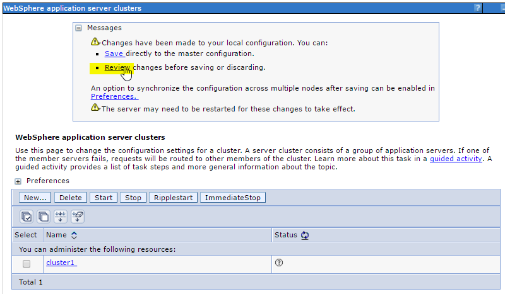Tick the checkbox for cluster1
This screenshot has width=505, height=294.
[x=27, y=264]
